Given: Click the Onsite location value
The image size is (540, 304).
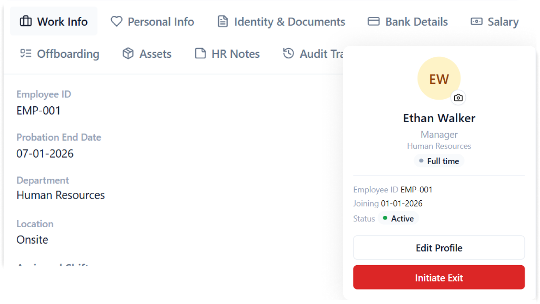Looking at the screenshot, I should coord(32,240).
